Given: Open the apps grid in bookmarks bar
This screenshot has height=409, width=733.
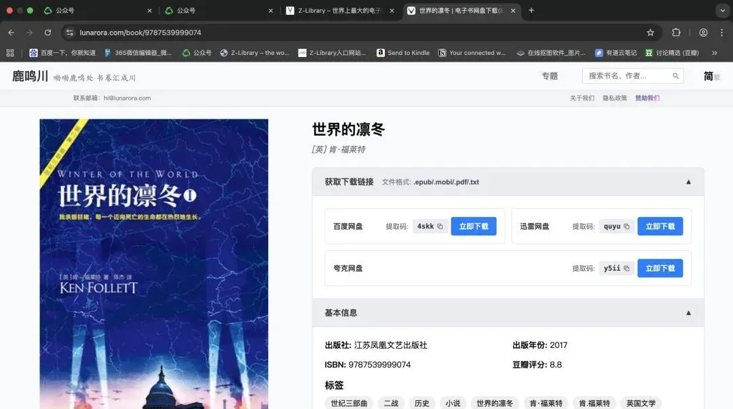Looking at the screenshot, I should coord(10,53).
